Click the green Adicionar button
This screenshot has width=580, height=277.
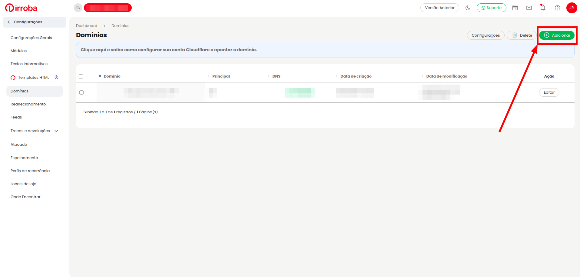[x=557, y=35]
